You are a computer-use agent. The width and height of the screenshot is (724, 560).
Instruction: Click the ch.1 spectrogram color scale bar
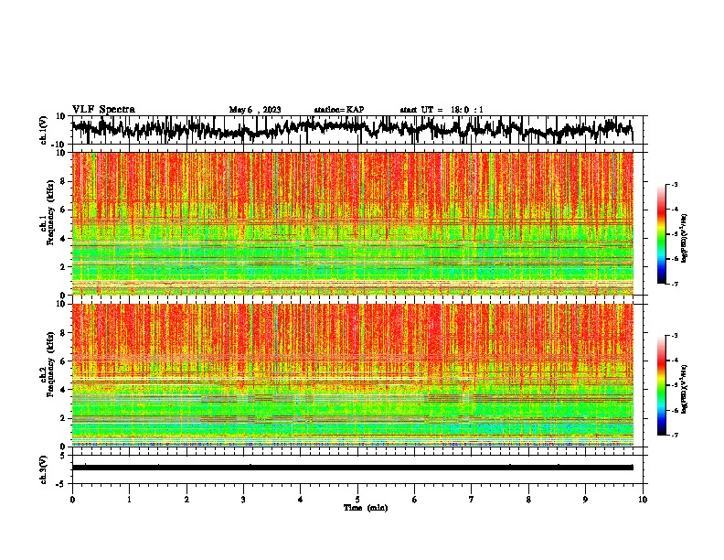click(x=661, y=234)
